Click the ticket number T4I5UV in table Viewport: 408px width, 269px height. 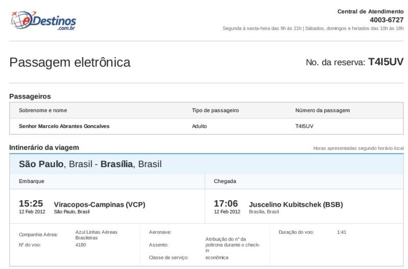click(x=304, y=126)
